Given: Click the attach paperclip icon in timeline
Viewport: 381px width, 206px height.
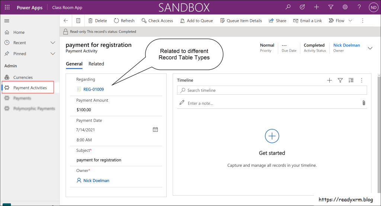Looking at the screenshot, I should [x=364, y=103].
